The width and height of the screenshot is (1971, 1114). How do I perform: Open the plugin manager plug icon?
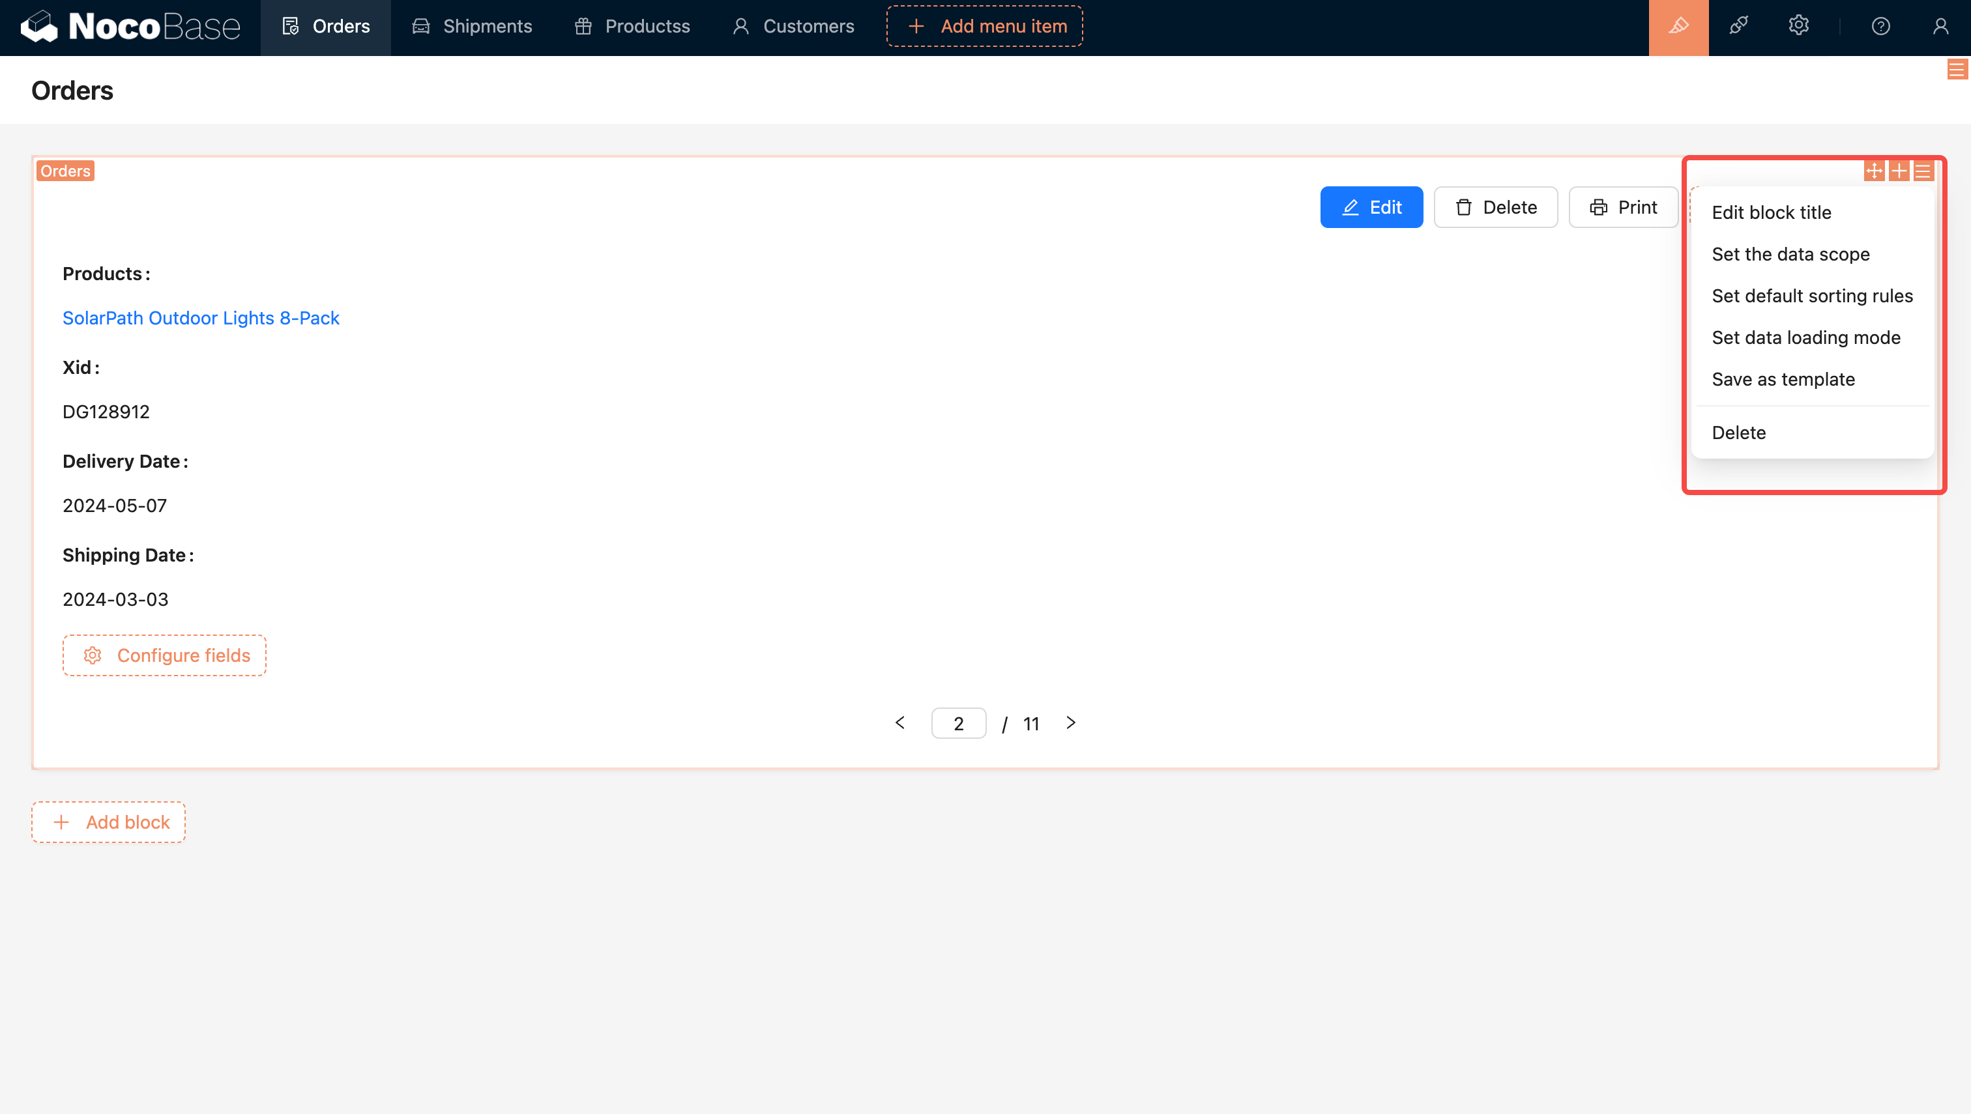pos(1738,27)
